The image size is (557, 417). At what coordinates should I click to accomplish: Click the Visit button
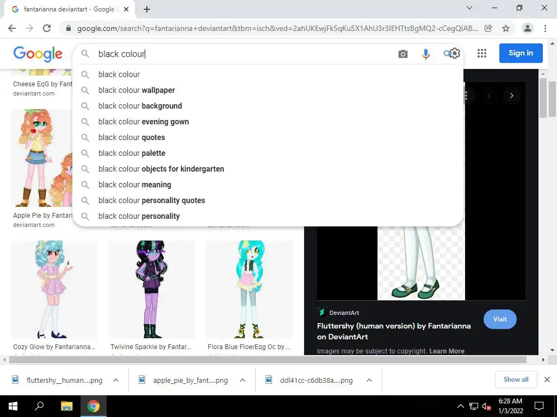pos(500,319)
